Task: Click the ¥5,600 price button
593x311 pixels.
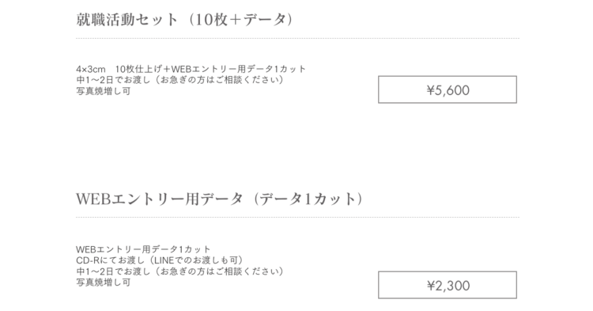Action: [x=448, y=89]
